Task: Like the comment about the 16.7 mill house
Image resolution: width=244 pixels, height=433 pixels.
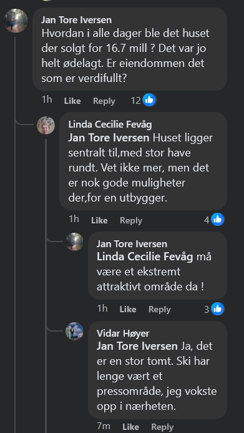Action: click(72, 101)
